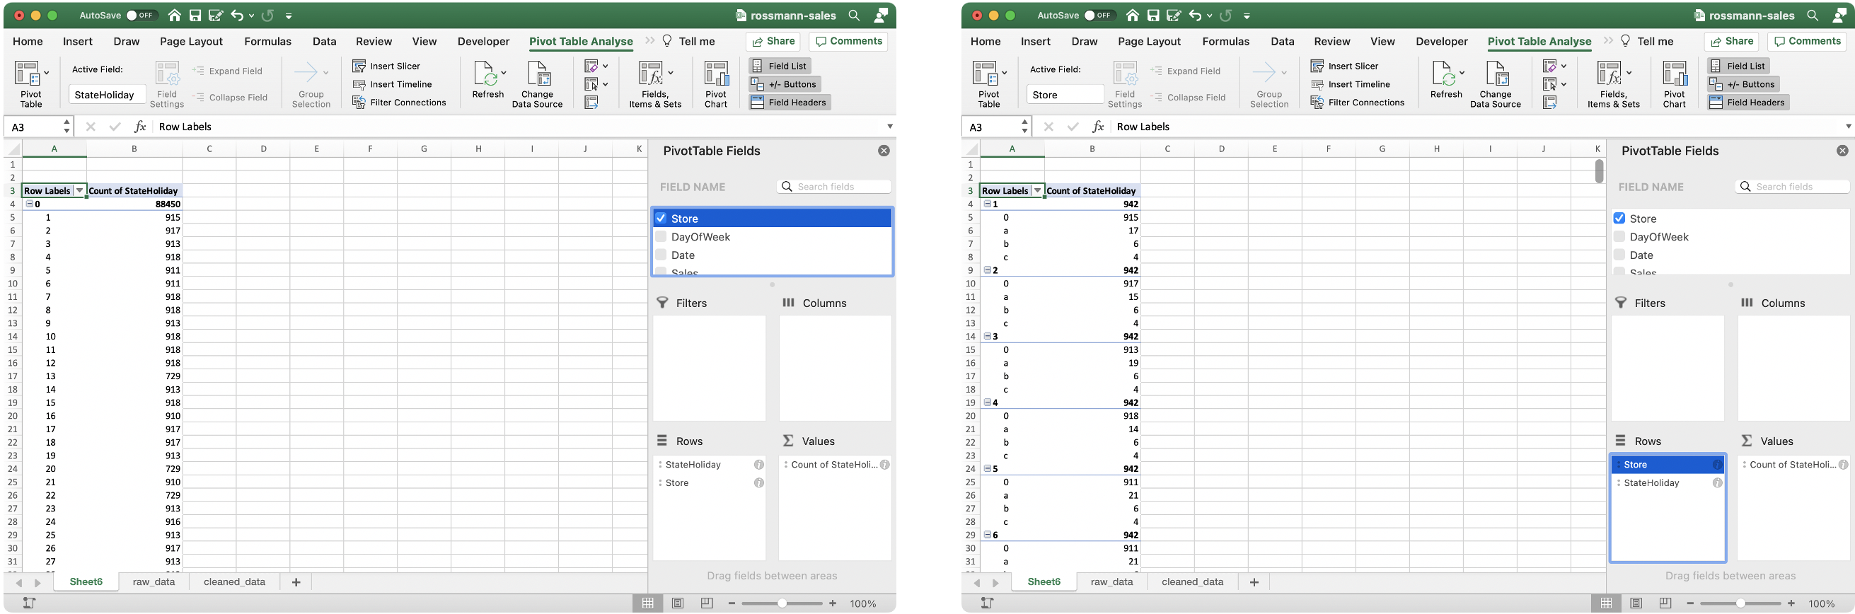Check Date field in left field list
This screenshot has width=1855, height=614.
point(660,255)
